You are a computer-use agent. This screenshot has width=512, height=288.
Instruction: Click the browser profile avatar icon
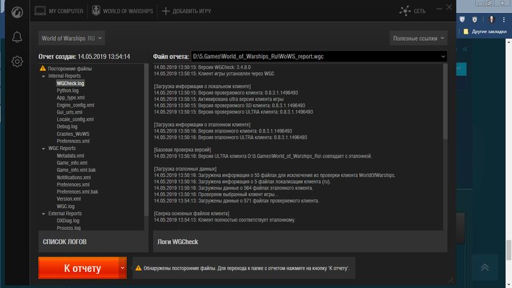[492, 20]
